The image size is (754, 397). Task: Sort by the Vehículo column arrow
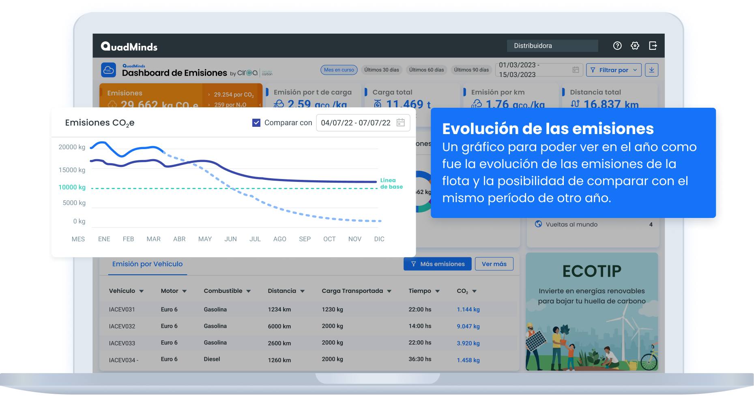point(142,291)
